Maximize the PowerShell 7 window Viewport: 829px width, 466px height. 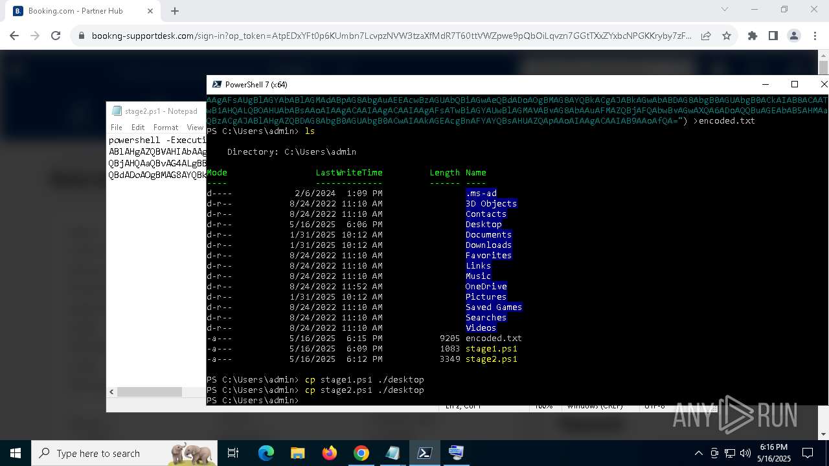(795, 85)
